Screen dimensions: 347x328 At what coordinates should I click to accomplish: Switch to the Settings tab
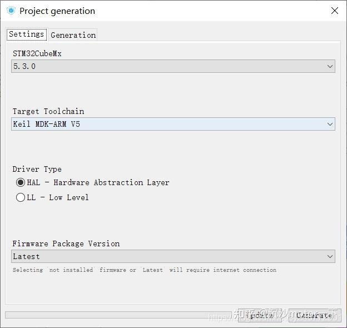point(26,34)
